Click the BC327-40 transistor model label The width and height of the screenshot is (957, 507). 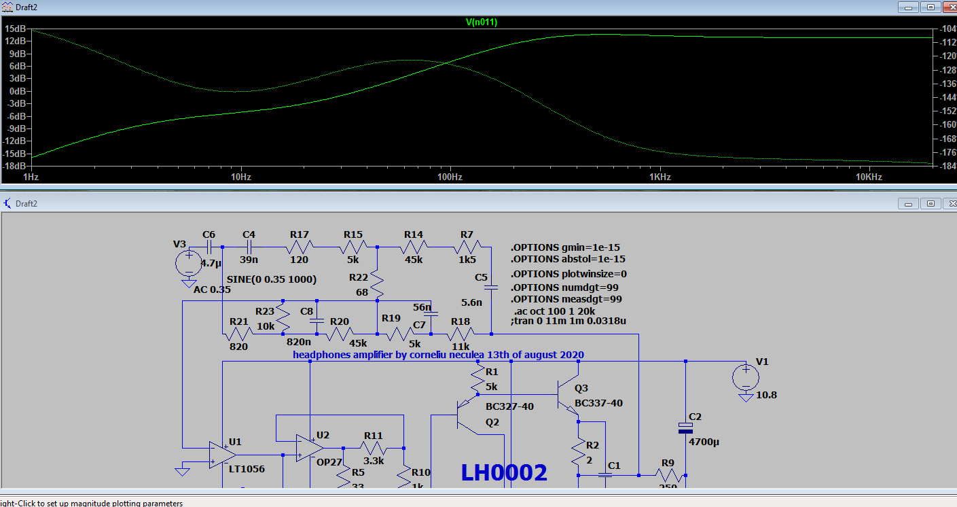point(509,406)
